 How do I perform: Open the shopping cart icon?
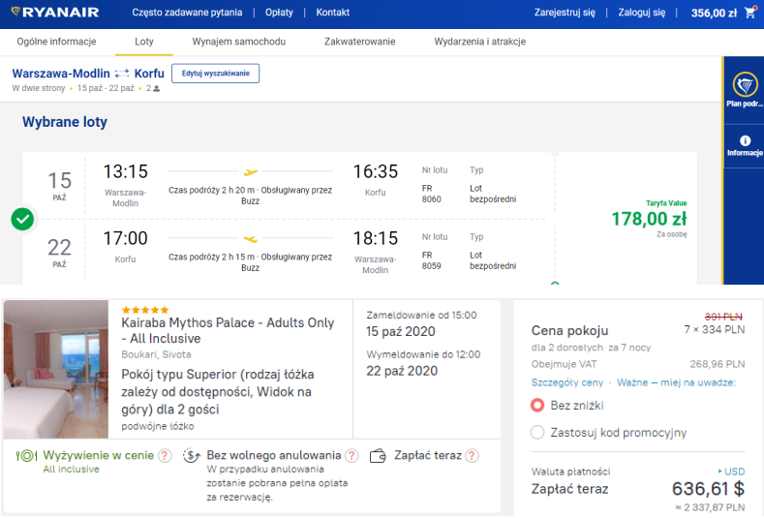coord(749,14)
